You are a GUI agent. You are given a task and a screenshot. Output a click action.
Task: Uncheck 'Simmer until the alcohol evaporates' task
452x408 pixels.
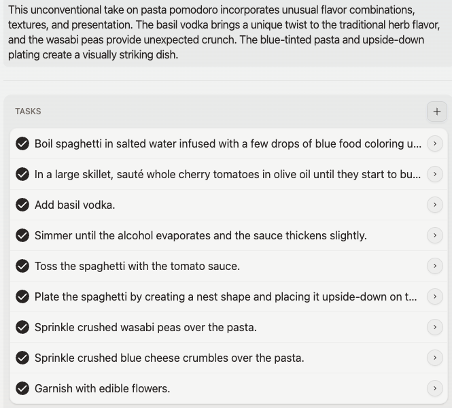[x=22, y=235]
